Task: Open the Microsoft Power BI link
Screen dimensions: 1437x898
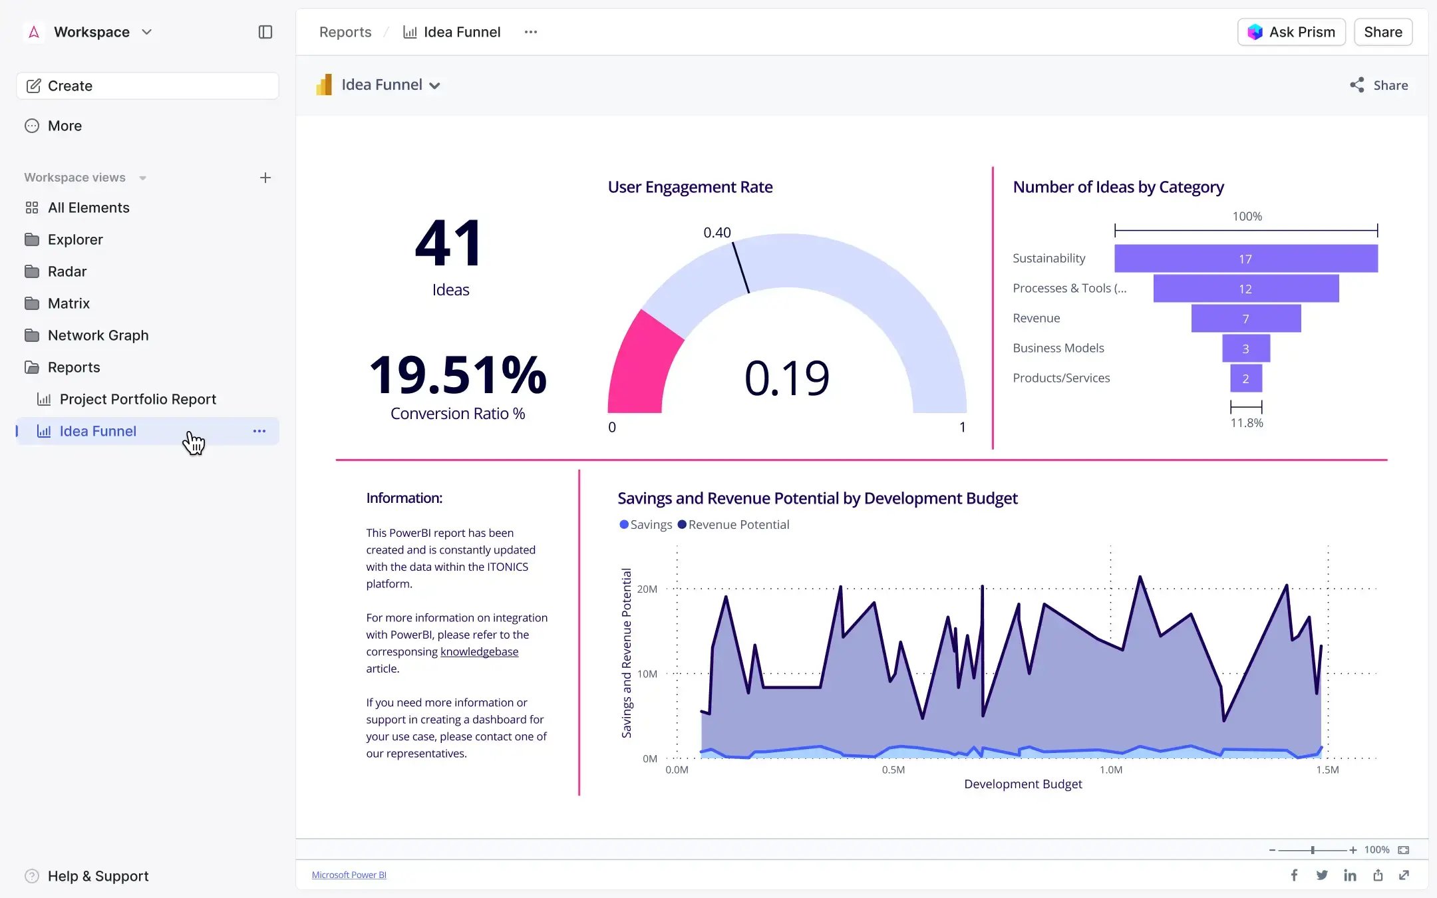Action: (349, 875)
